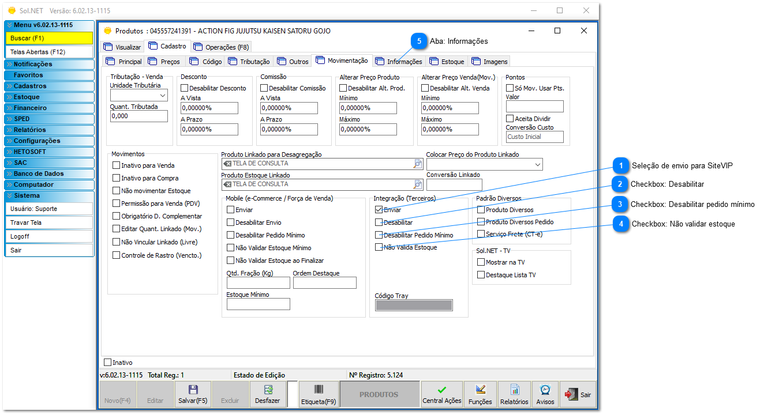
Task: Click inside the Estoque Mínimo input field
Action: pos(258,304)
